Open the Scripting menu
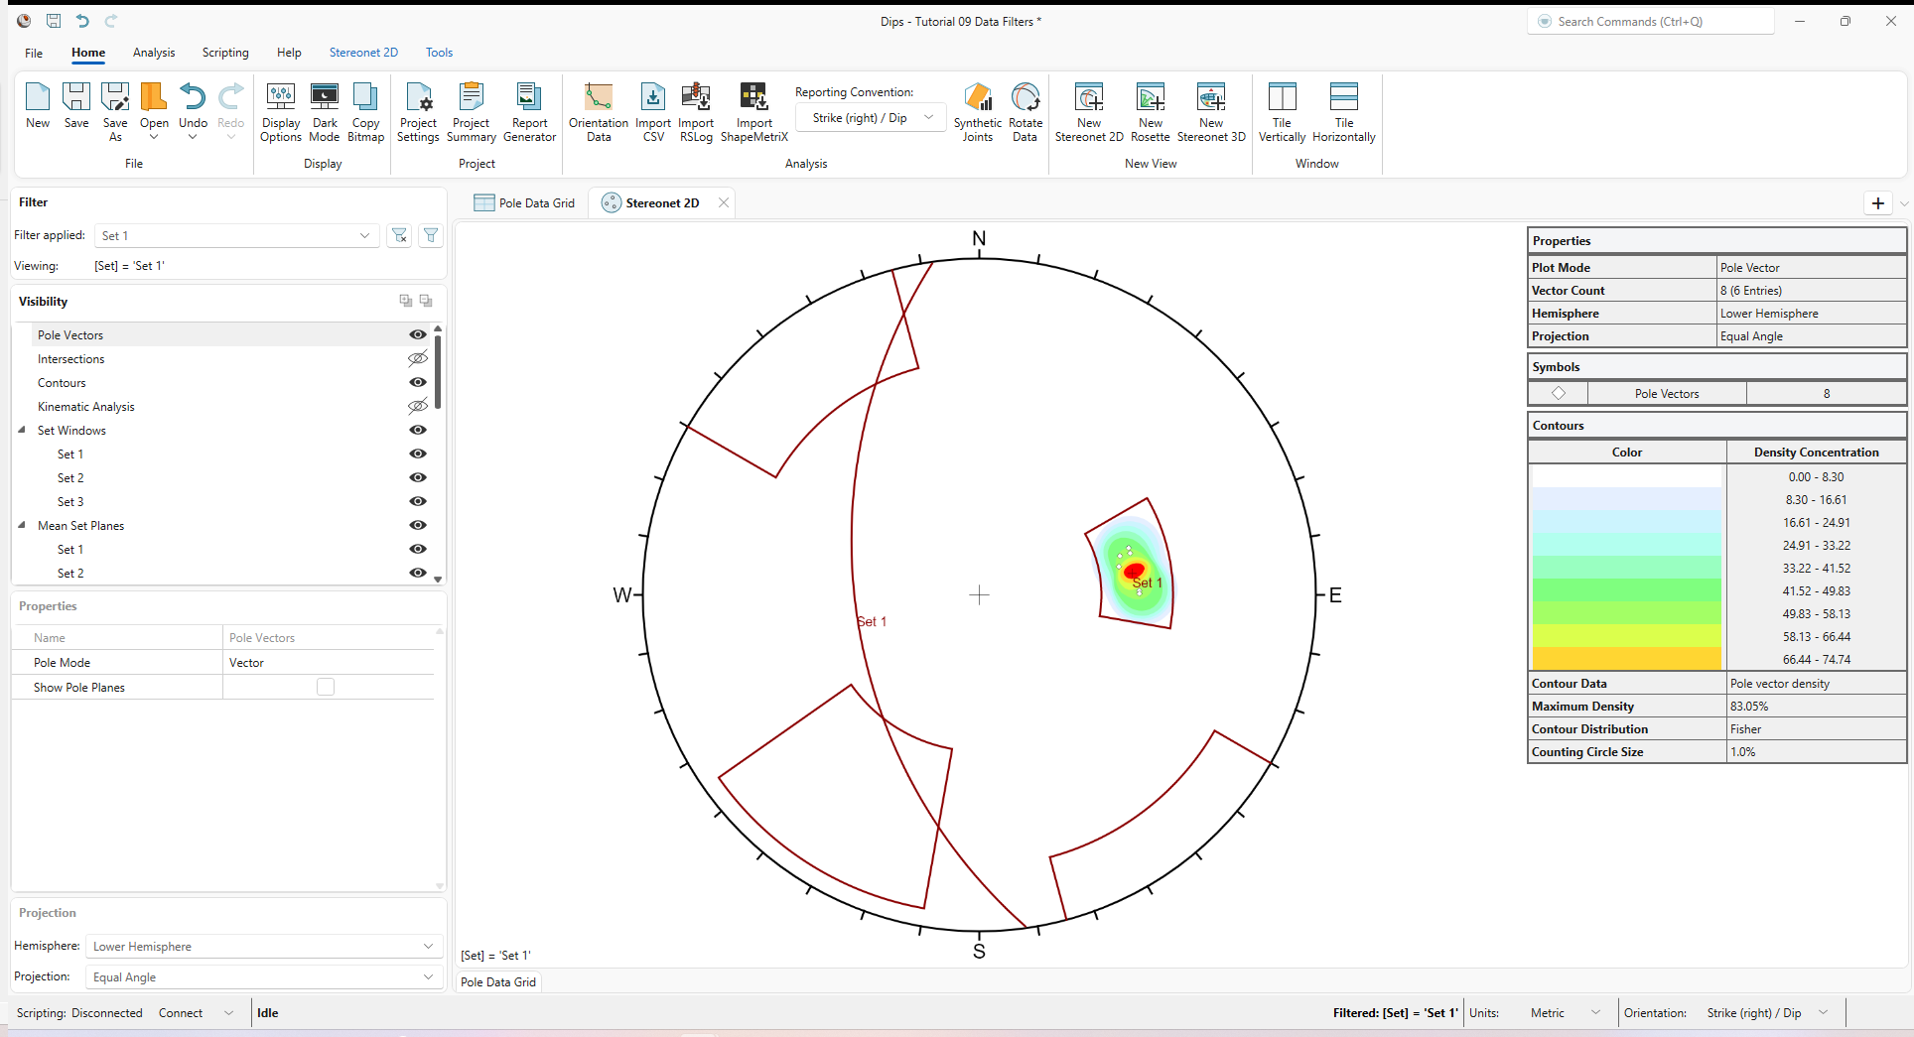This screenshot has width=1914, height=1037. pyautogui.click(x=225, y=53)
